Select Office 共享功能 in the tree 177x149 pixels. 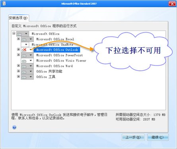point(49,72)
